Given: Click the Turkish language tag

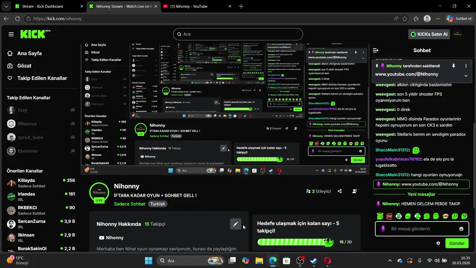Looking at the screenshot, I should coord(158,204).
